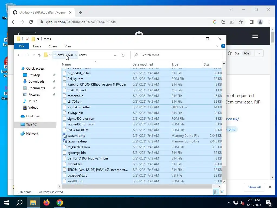Select Network in navigation pane
The image size is (277, 208).
tap(32, 134)
